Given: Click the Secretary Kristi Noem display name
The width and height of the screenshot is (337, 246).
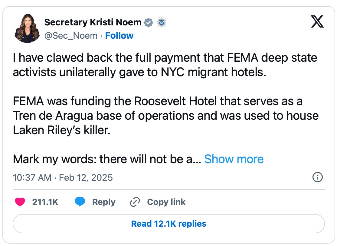Looking at the screenshot, I should (x=93, y=22).
